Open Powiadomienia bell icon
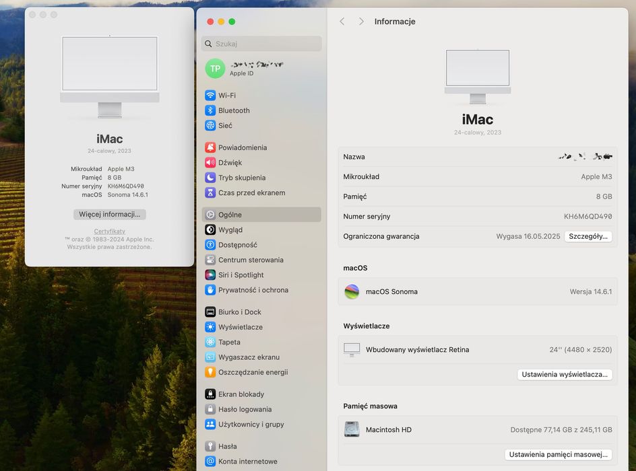Viewport: 636px width, 471px height. [210, 147]
